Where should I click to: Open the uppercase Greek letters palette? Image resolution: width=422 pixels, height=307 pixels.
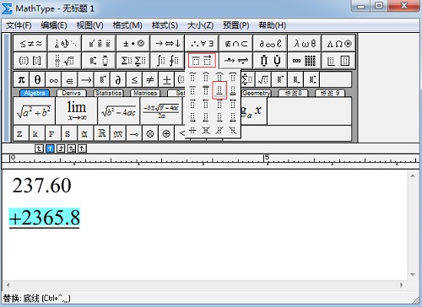click(x=339, y=43)
